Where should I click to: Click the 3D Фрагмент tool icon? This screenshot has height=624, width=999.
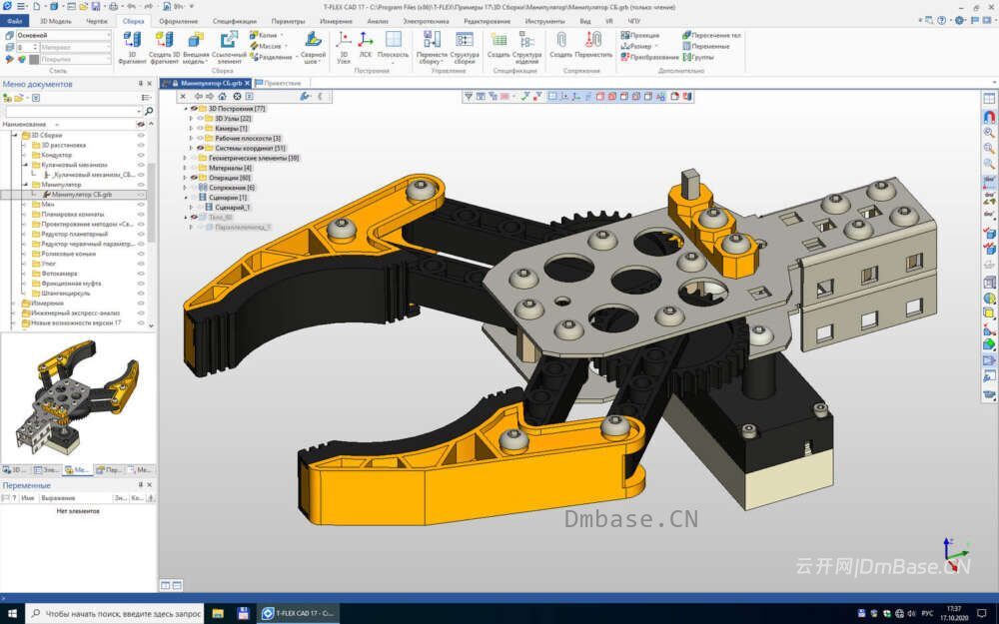(x=132, y=41)
